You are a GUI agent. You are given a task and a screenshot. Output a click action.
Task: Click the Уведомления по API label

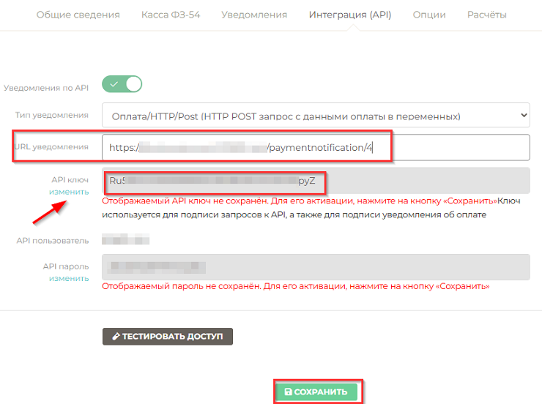coord(46,88)
